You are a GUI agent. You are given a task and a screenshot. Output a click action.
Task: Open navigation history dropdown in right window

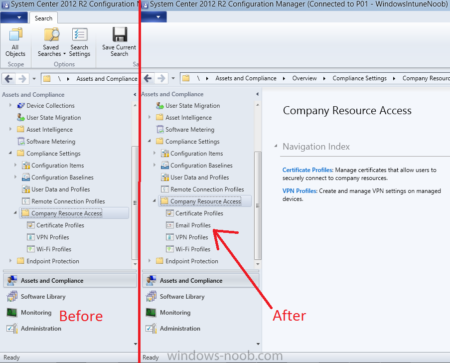pyautogui.click(x=173, y=78)
